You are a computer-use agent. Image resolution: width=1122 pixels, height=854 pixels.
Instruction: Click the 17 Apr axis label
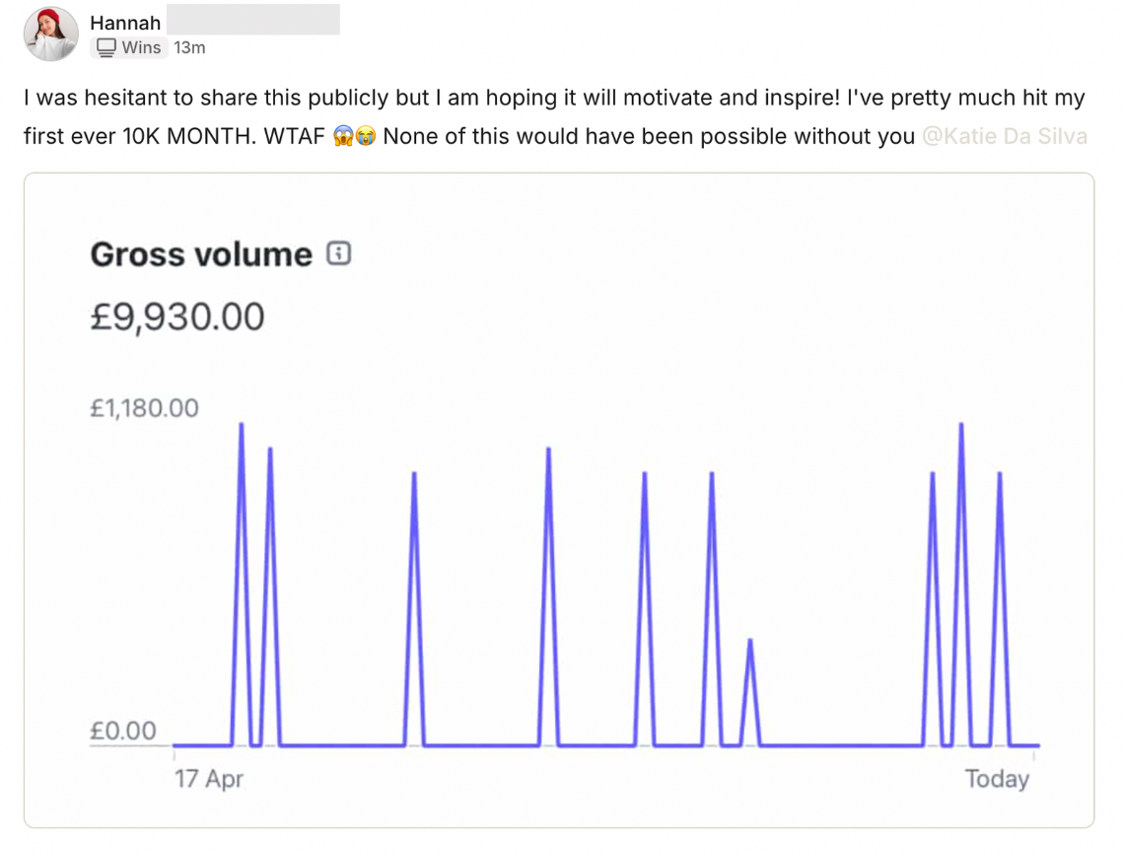pyautogui.click(x=209, y=779)
